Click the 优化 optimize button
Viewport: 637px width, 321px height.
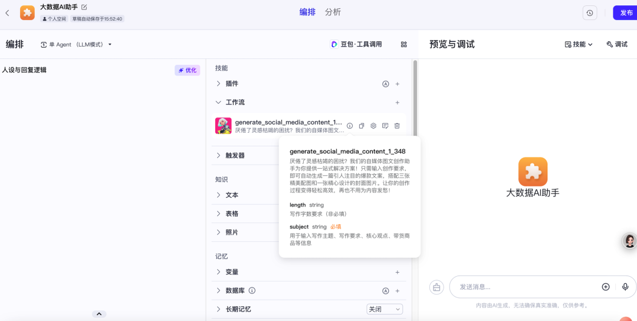pos(188,70)
